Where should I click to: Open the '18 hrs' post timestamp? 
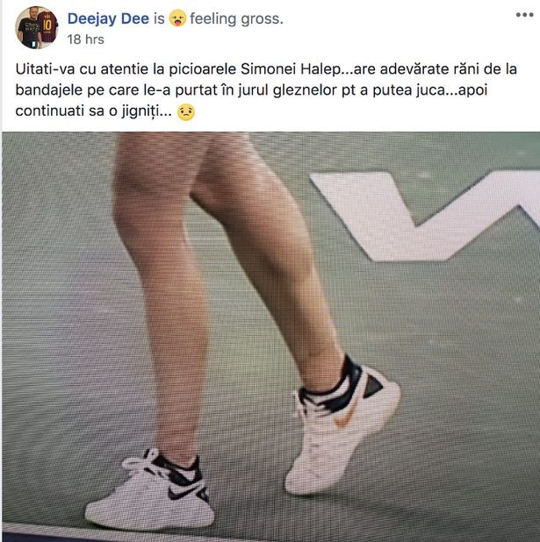click(85, 39)
